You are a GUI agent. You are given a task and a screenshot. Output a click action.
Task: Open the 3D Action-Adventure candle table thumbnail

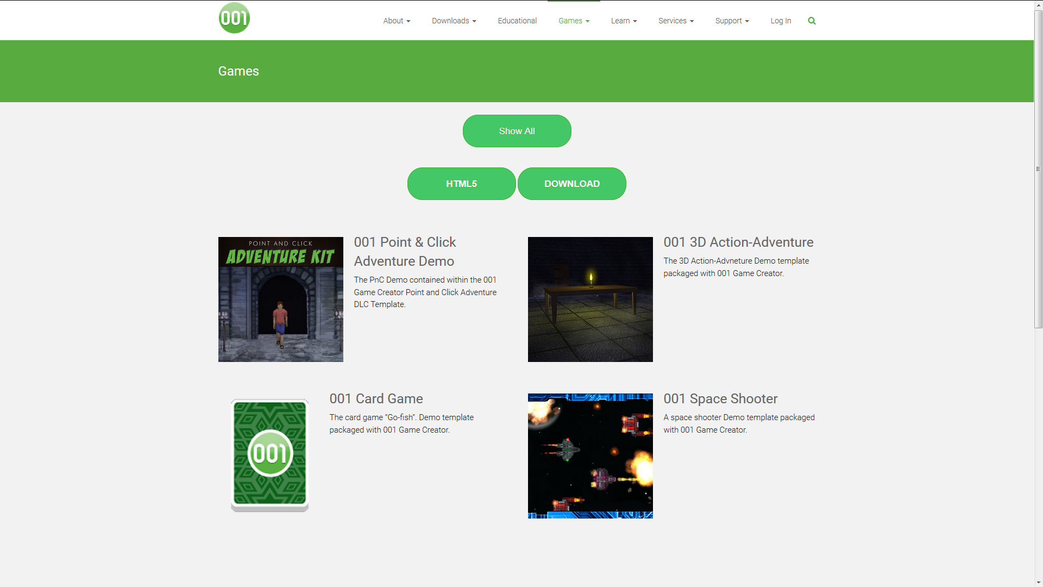point(590,299)
